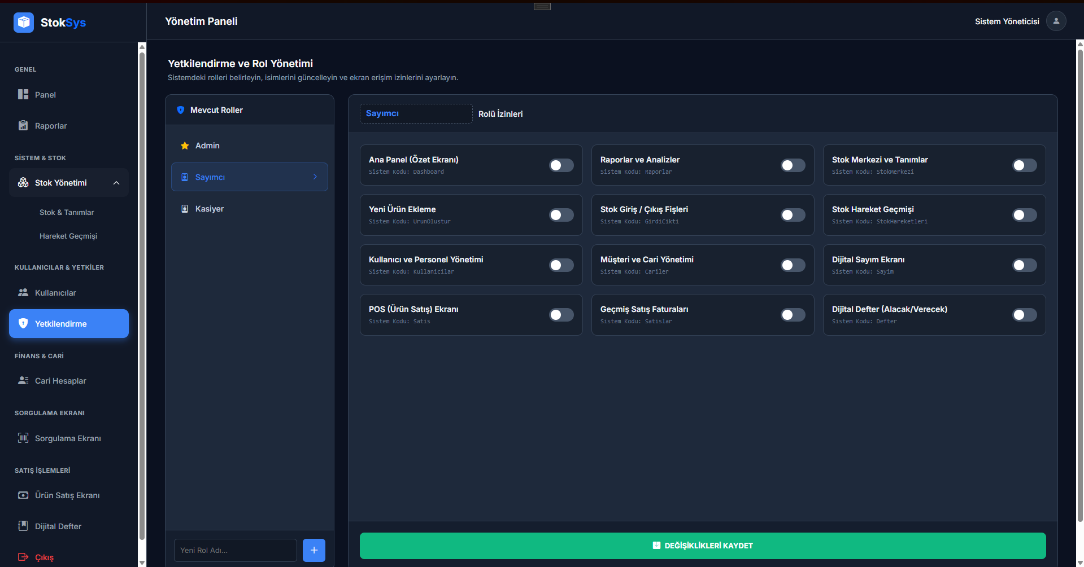This screenshot has width=1084, height=567.
Task: Click the Çıkış logout icon
Action: 23,557
